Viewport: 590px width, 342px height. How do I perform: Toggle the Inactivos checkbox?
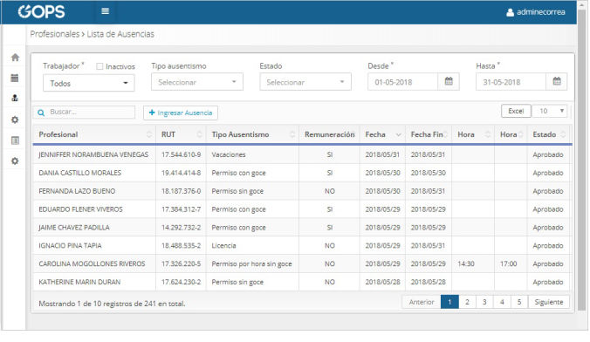click(x=99, y=66)
